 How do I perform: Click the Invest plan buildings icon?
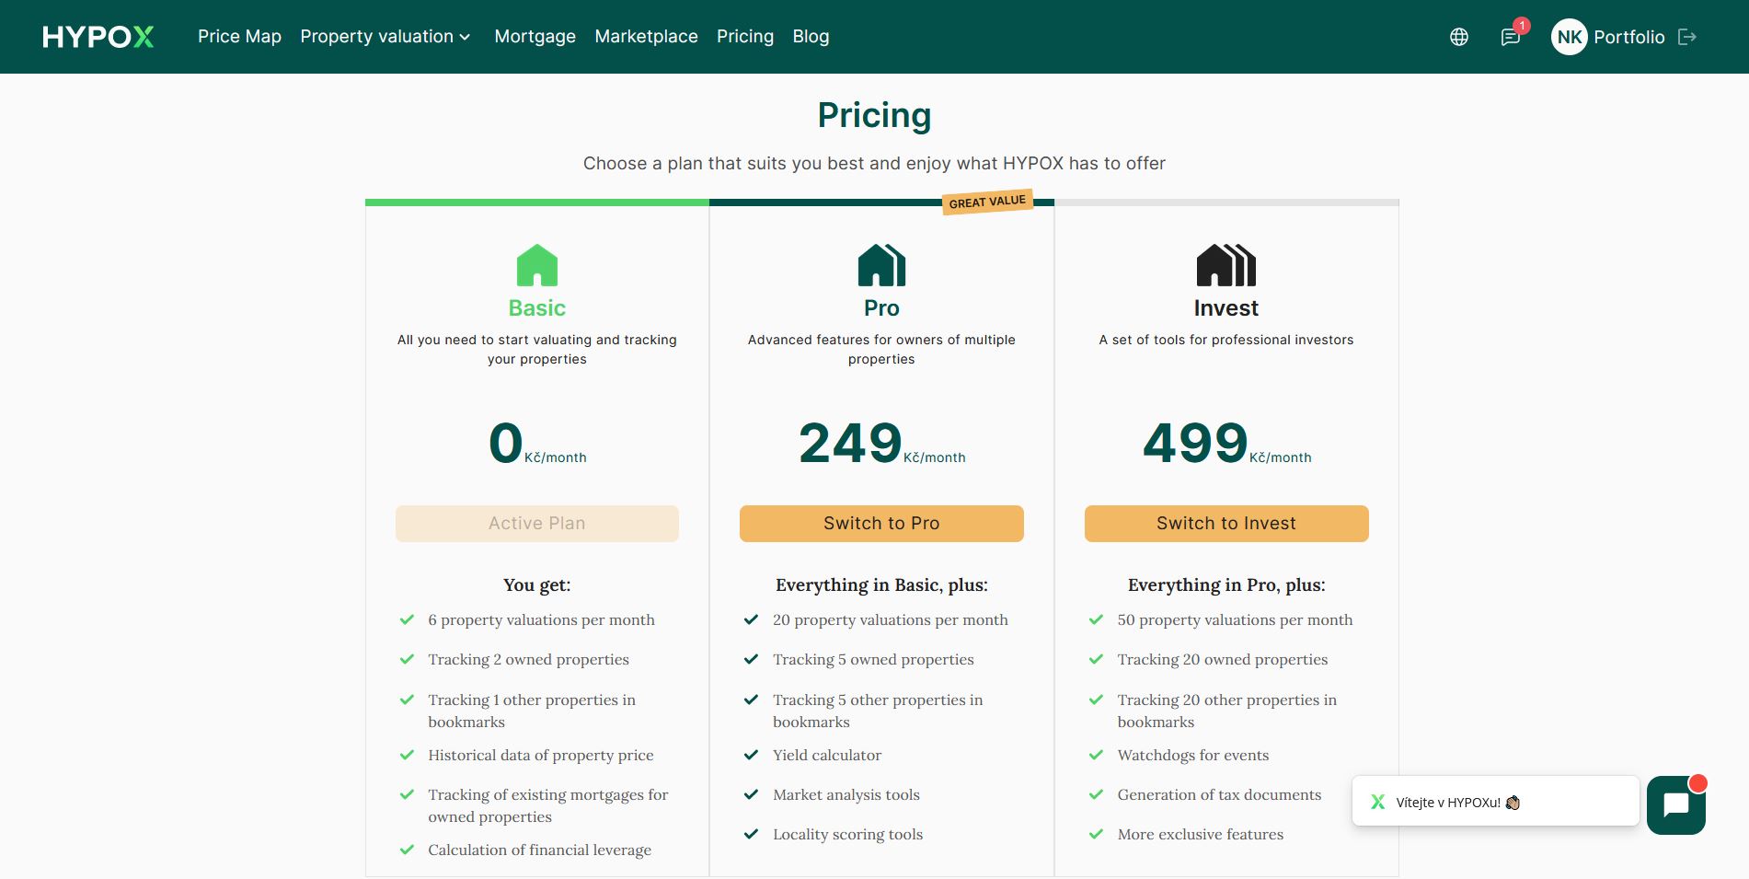pos(1225,265)
